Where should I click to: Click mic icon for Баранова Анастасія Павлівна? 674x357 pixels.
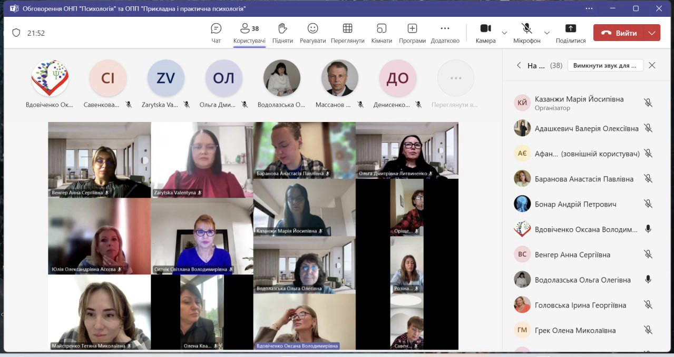pos(648,179)
